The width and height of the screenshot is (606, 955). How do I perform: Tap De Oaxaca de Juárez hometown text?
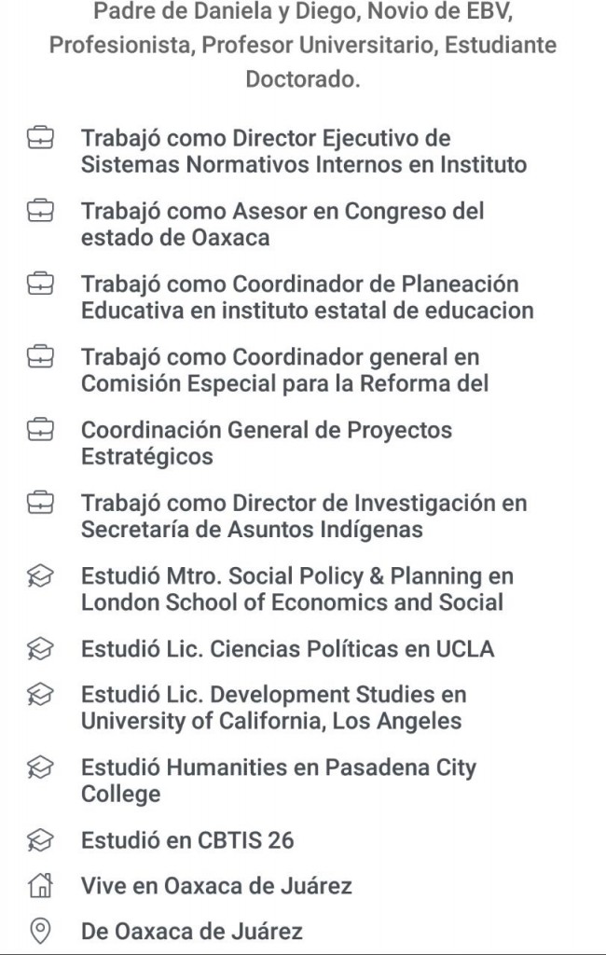click(x=192, y=932)
